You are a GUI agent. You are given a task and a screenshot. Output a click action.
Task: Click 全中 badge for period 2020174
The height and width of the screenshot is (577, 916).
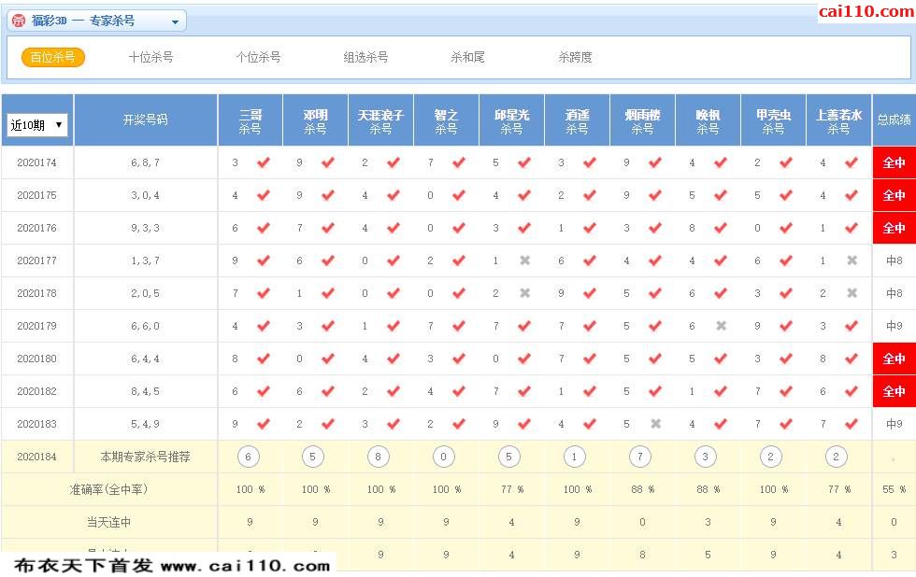tap(895, 162)
